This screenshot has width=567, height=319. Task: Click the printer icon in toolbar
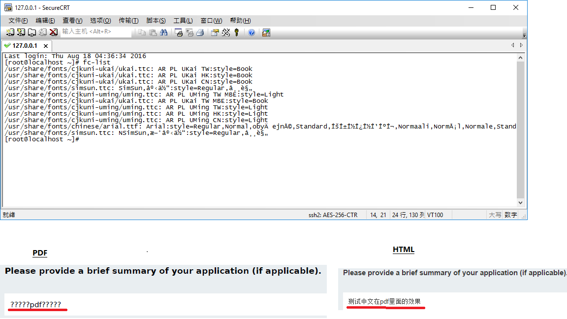pos(200,32)
